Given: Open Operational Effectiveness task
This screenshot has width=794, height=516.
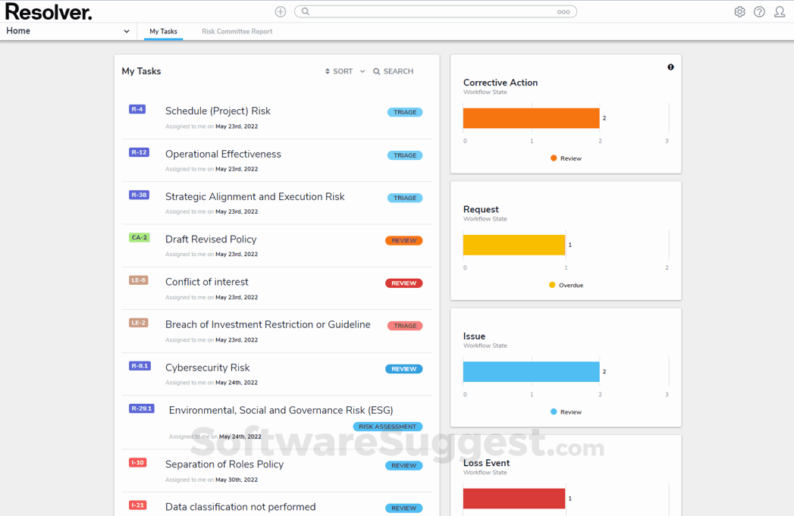Looking at the screenshot, I should [223, 154].
